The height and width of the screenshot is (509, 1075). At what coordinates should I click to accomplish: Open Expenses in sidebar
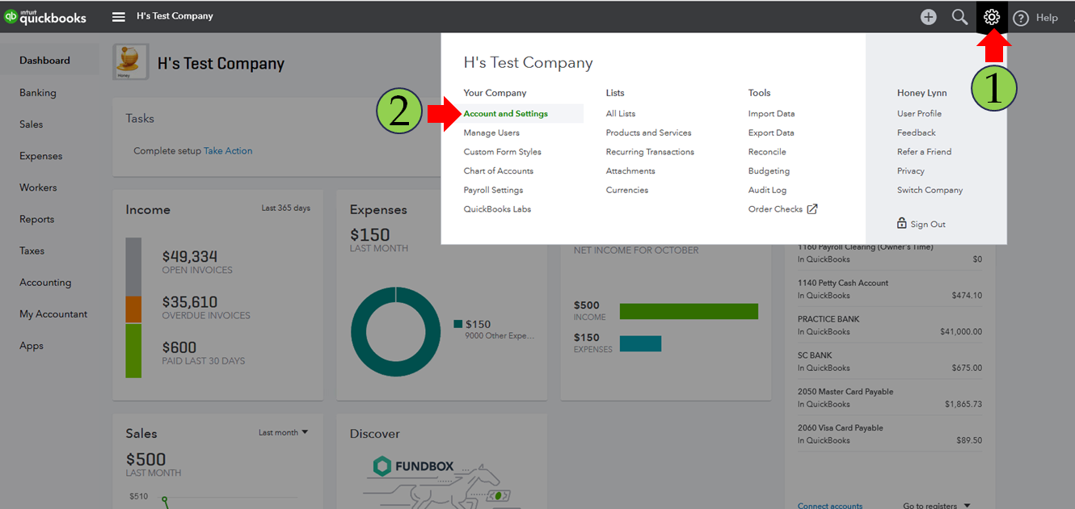(40, 156)
